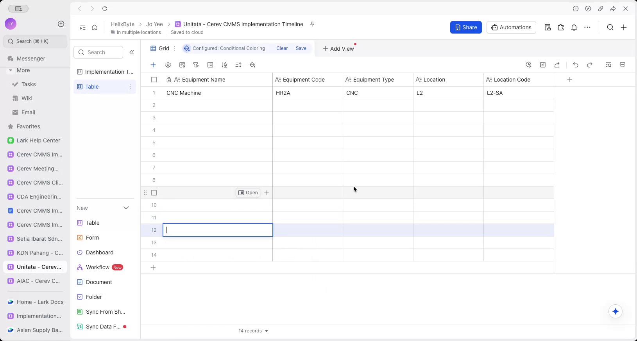Click the pin icon beside document title
This screenshot has width=637, height=341.
pos(312,24)
